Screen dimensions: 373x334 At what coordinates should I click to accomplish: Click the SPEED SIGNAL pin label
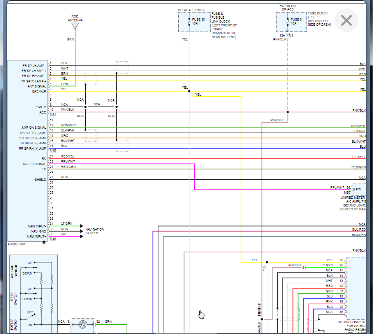point(34,164)
